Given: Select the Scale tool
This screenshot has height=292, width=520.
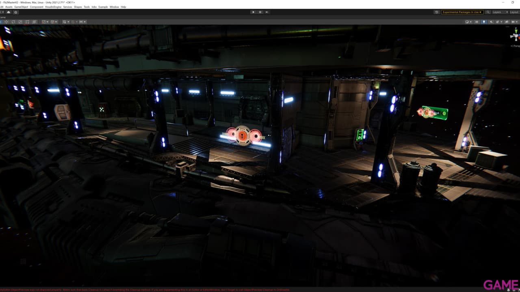Looking at the screenshot, I should [20, 22].
